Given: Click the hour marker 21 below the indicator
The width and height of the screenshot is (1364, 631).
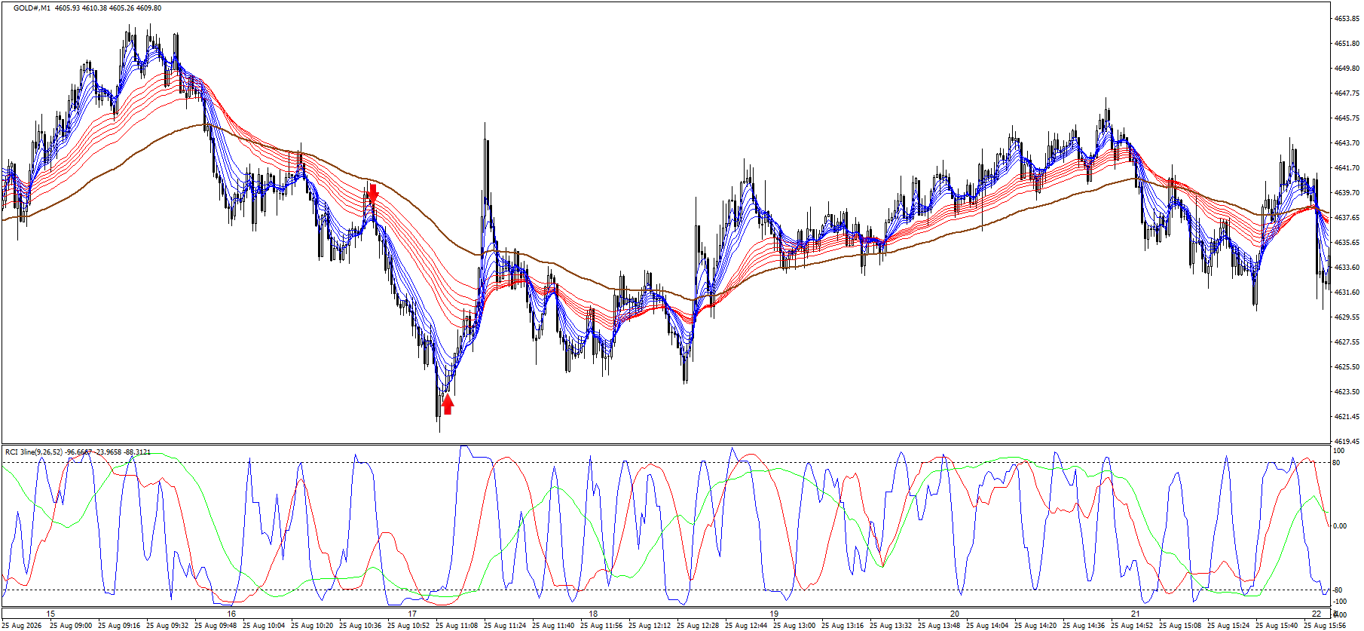Looking at the screenshot, I should pyautogui.click(x=1136, y=614).
